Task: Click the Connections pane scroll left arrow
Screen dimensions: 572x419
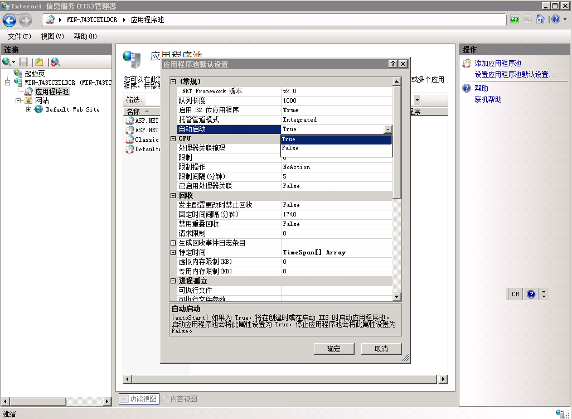Action: pos(5,401)
